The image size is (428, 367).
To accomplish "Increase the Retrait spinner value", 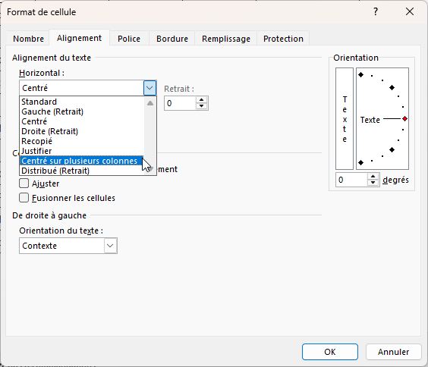I will (201, 100).
